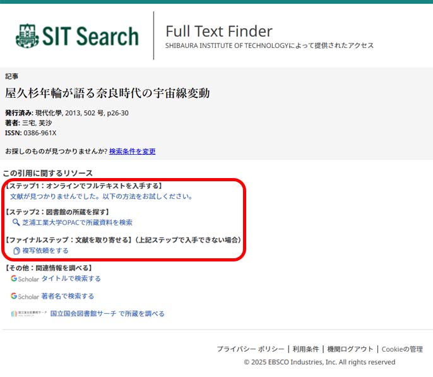This screenshot has height=377, width=433.
Task: Click the copy document icon beside 複写依頼
Action: pos(16,251)
